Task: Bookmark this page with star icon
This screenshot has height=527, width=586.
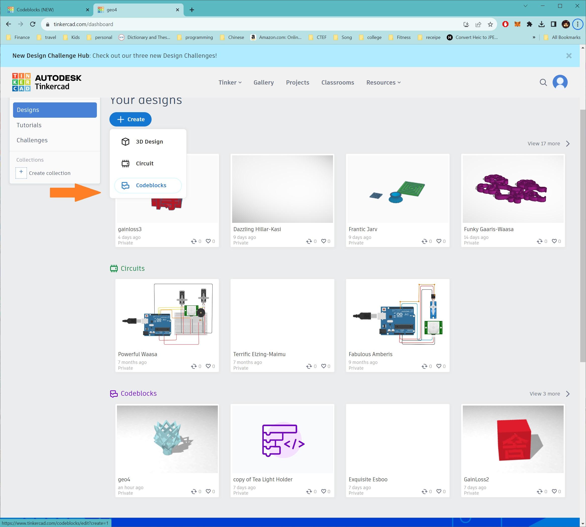Action: 490,24
